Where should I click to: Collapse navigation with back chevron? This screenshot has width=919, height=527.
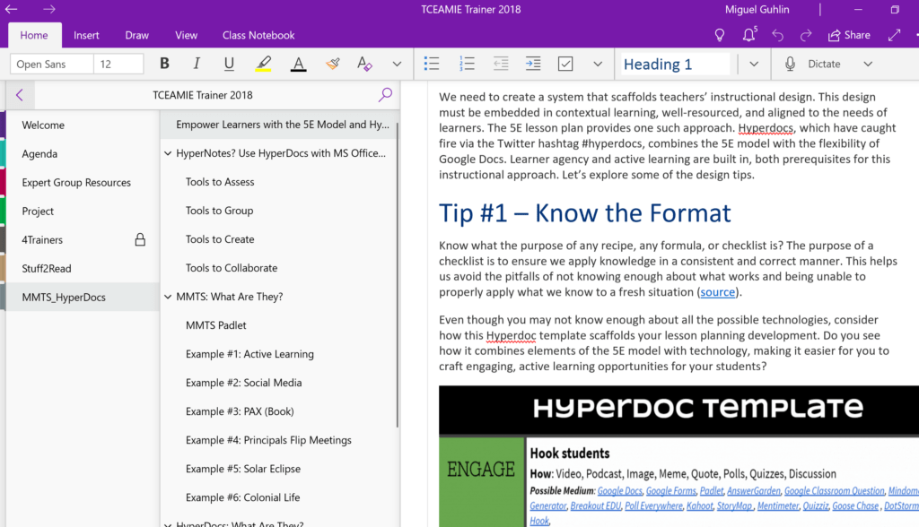click(x=20, y=95)
